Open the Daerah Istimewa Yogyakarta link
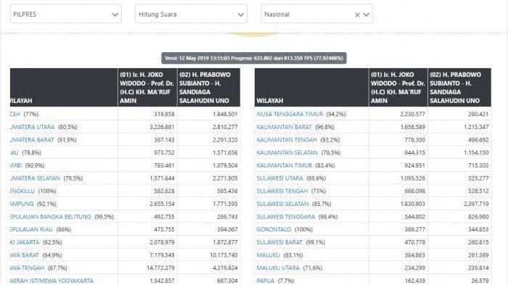 tap(52, 281)
